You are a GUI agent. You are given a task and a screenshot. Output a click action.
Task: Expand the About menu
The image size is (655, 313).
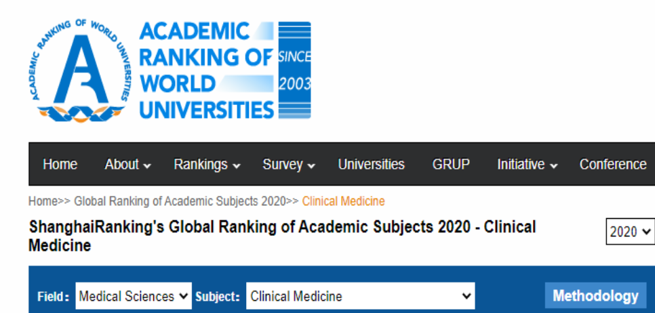point(128,164)
